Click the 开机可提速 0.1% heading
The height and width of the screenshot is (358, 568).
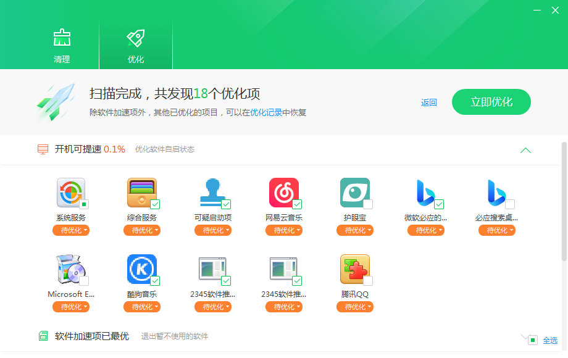90,149
